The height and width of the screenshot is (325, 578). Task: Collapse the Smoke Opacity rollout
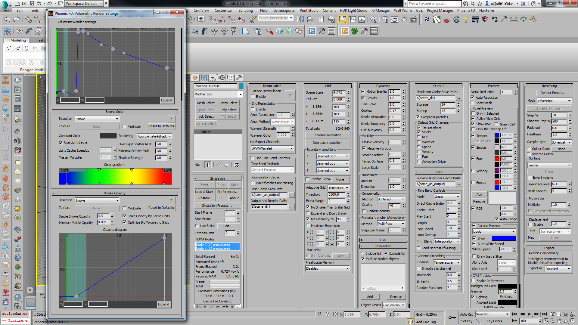pos(115,193)
